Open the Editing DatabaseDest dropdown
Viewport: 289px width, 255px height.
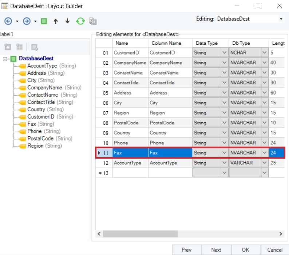tap(281, 19)
